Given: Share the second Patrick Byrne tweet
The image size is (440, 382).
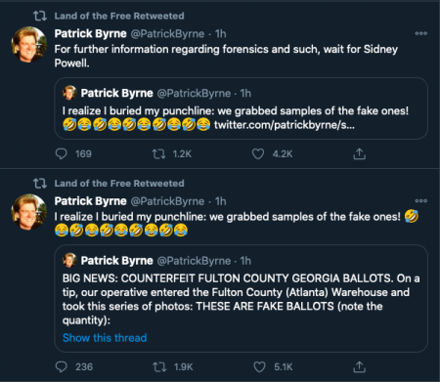Looking at the screenshot, I should [x=359, y=366].
